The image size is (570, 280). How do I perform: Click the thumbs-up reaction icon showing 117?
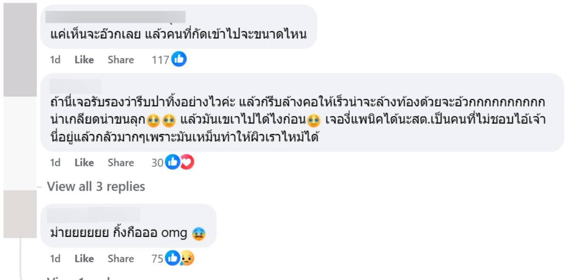(x=179, y=60)
